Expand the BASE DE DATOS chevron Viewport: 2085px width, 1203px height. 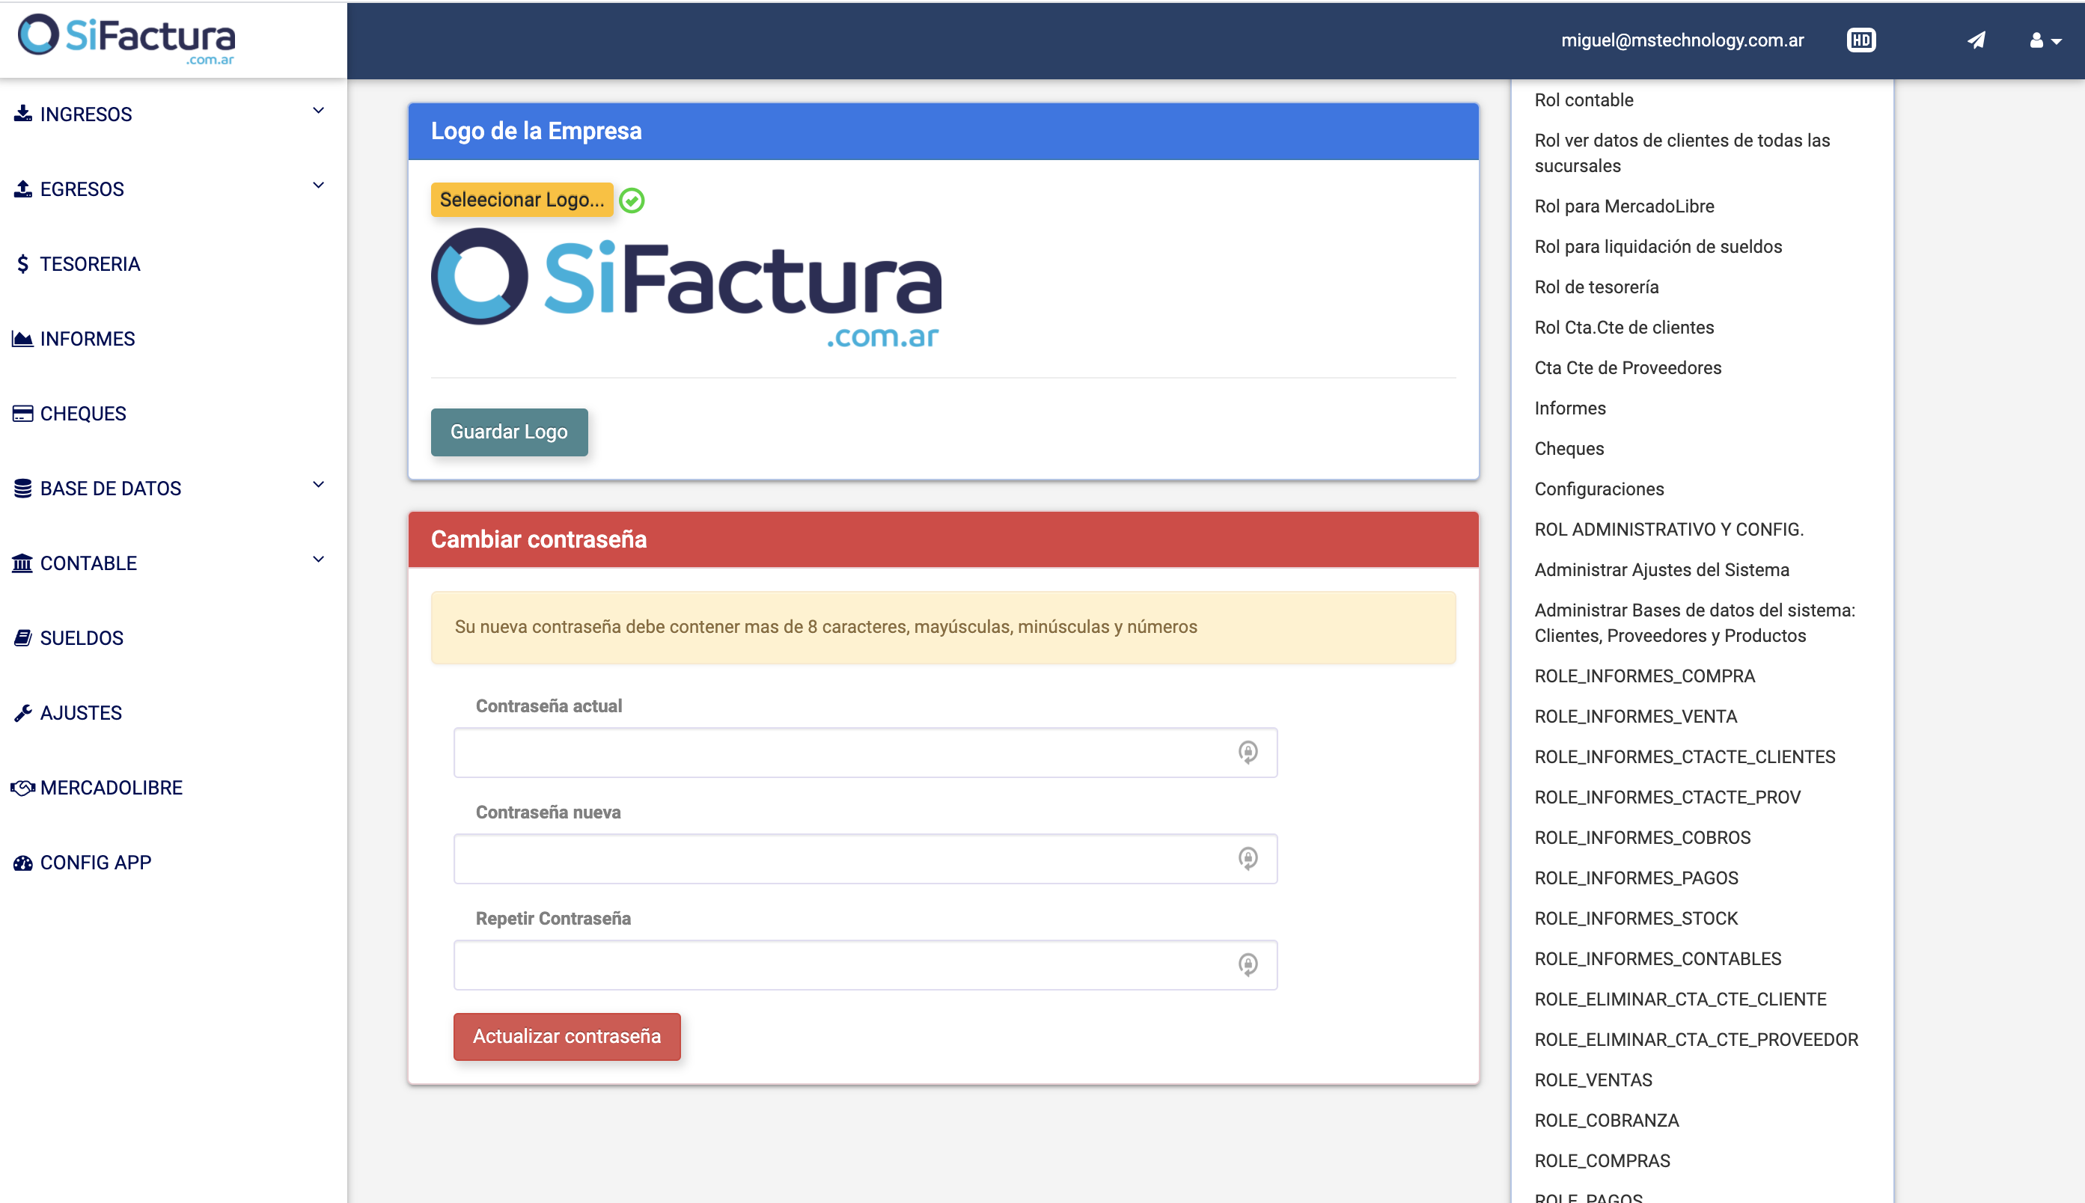point(318,485)
